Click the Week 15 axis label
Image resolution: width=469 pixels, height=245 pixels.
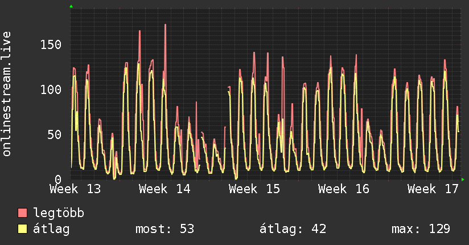254,189
